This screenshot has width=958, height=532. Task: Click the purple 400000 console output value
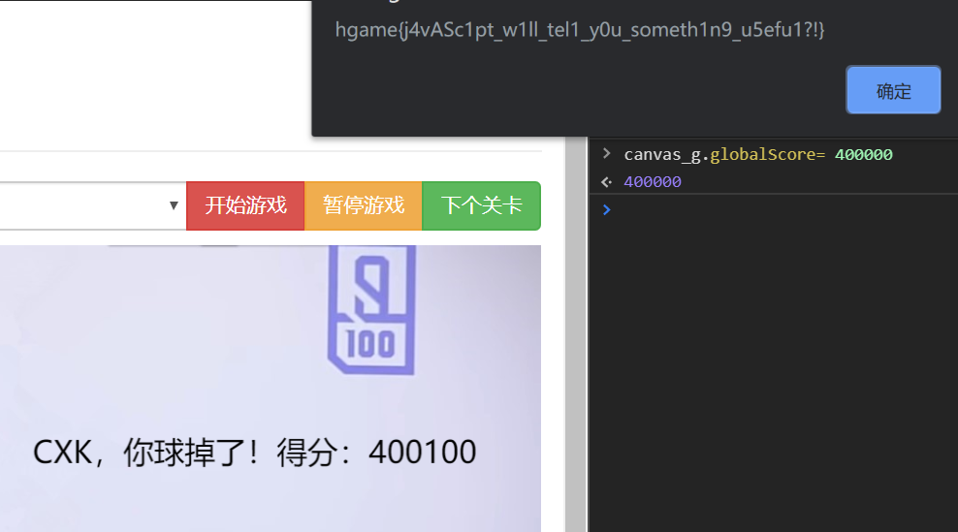pos(653,182)
